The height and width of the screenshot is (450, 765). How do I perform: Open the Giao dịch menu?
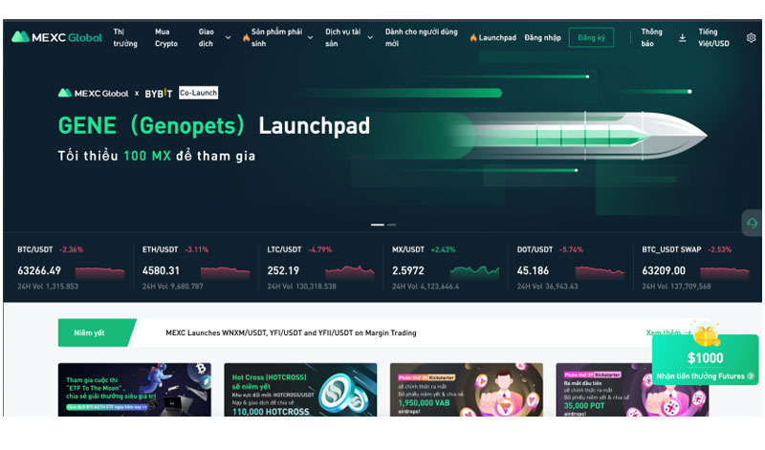[206, 37]
